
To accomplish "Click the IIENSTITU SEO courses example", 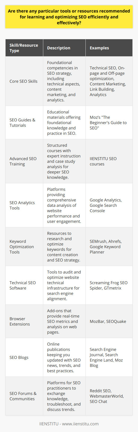I will (103, 161).
